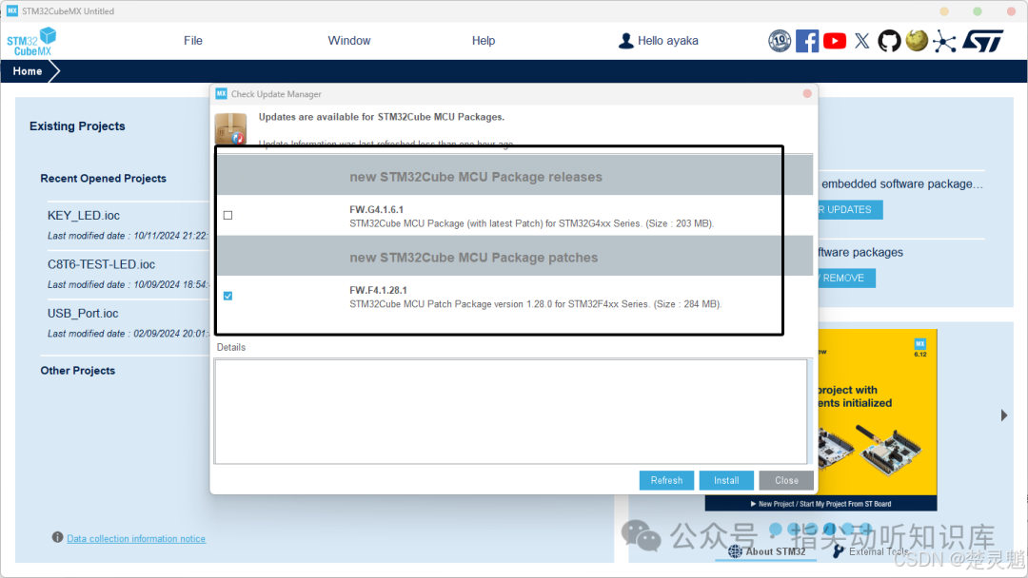Open the Window menu
Screen dimensions: 1028x578
click(x=348, y=41)
